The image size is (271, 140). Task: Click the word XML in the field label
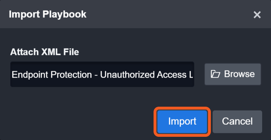51,52
